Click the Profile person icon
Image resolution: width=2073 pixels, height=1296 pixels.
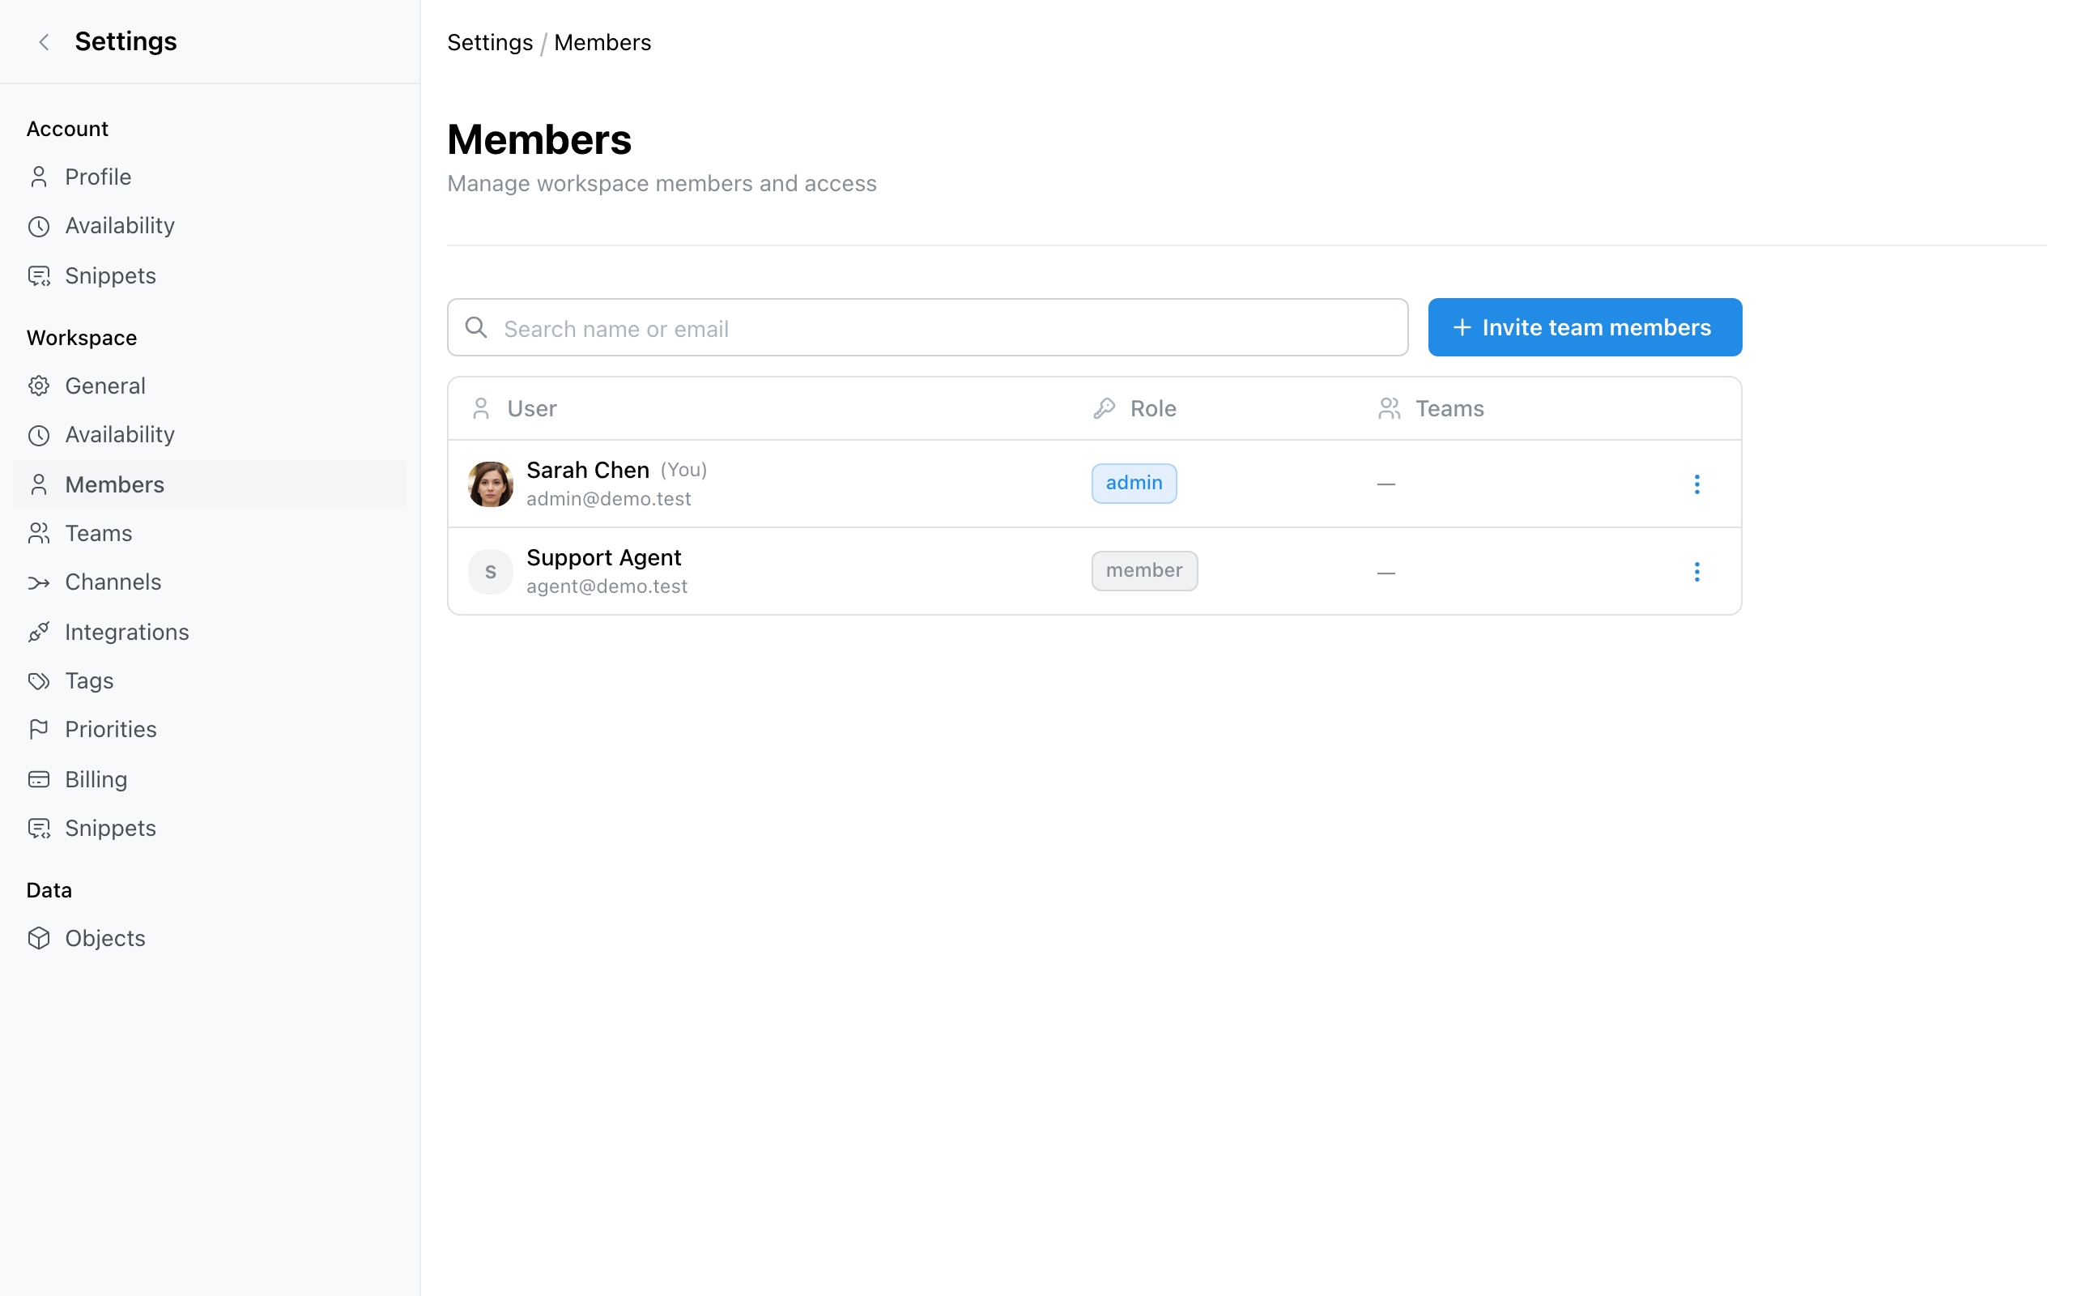39,177
